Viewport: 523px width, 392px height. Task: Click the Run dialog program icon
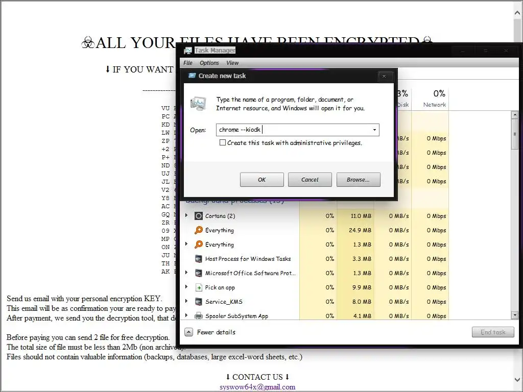(x=199, y=104)
